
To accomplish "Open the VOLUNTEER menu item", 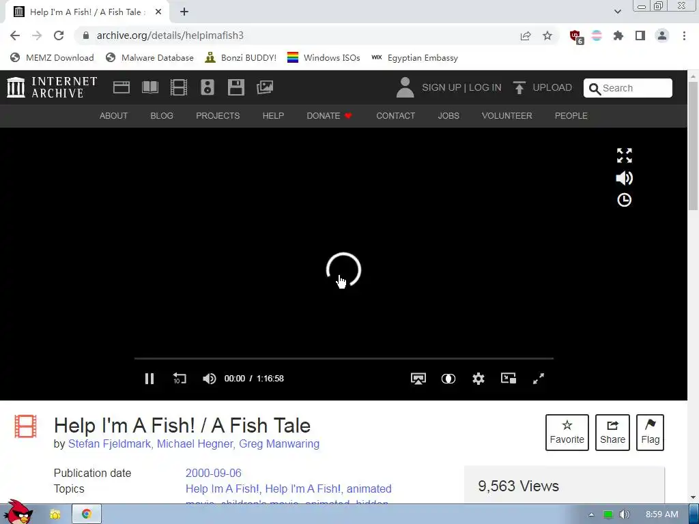I will [x=507, y=116].
